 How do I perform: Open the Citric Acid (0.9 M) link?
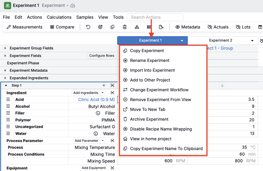96,100
